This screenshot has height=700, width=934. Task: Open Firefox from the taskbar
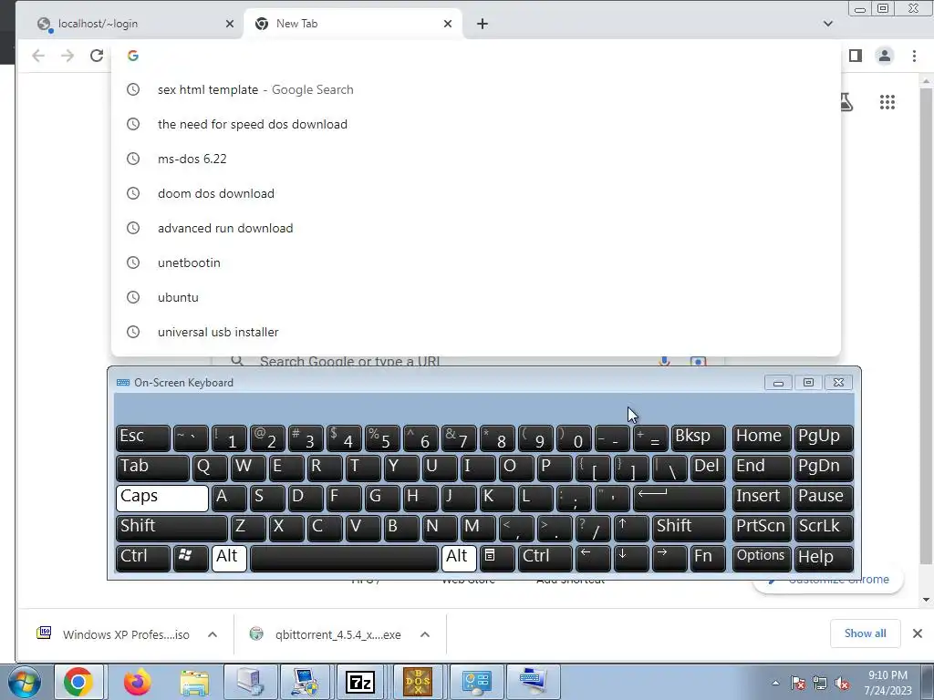pyautogui.click(x=137, y=682)
